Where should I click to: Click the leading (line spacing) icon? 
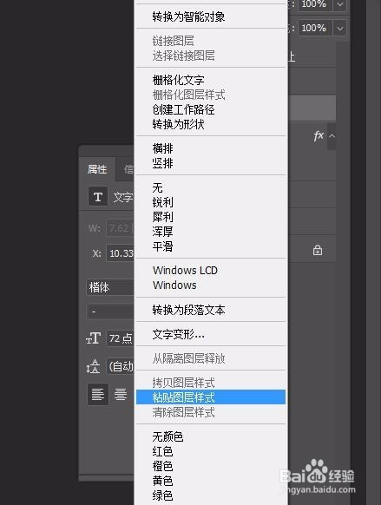click(93, 366)
